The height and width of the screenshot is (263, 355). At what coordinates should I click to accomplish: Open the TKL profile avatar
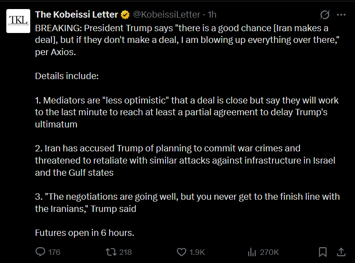(x=18, y=21)
